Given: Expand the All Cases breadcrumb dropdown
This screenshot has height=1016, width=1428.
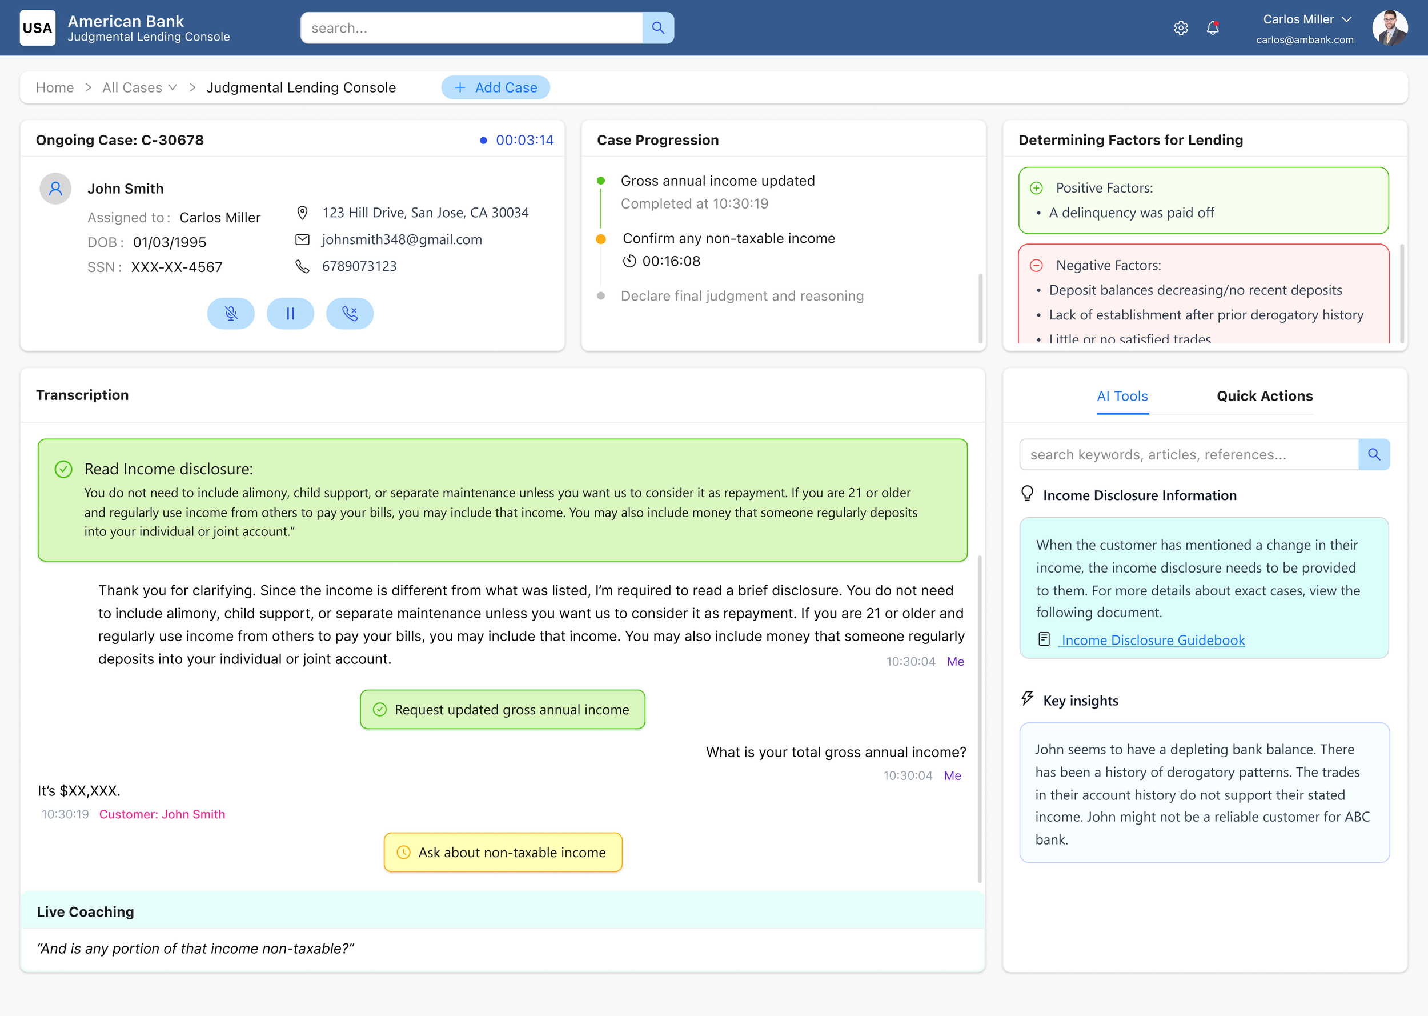Looking at the screenshot, I should point(173,87).
